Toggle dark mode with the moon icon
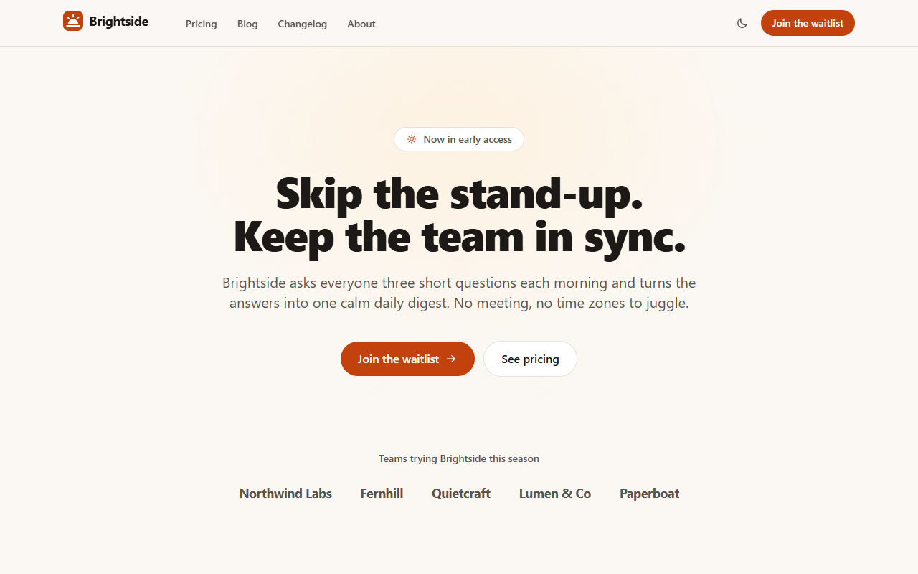This screenshot has height=574, width=918. (x=742, y=23)
